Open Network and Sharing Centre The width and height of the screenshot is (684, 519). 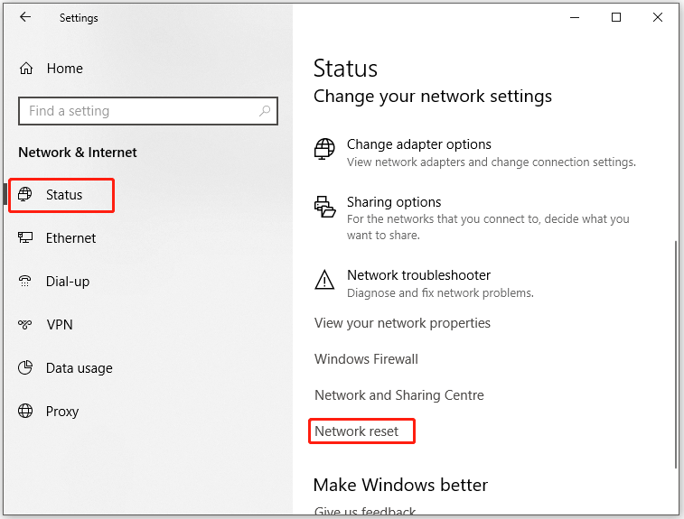399,395
